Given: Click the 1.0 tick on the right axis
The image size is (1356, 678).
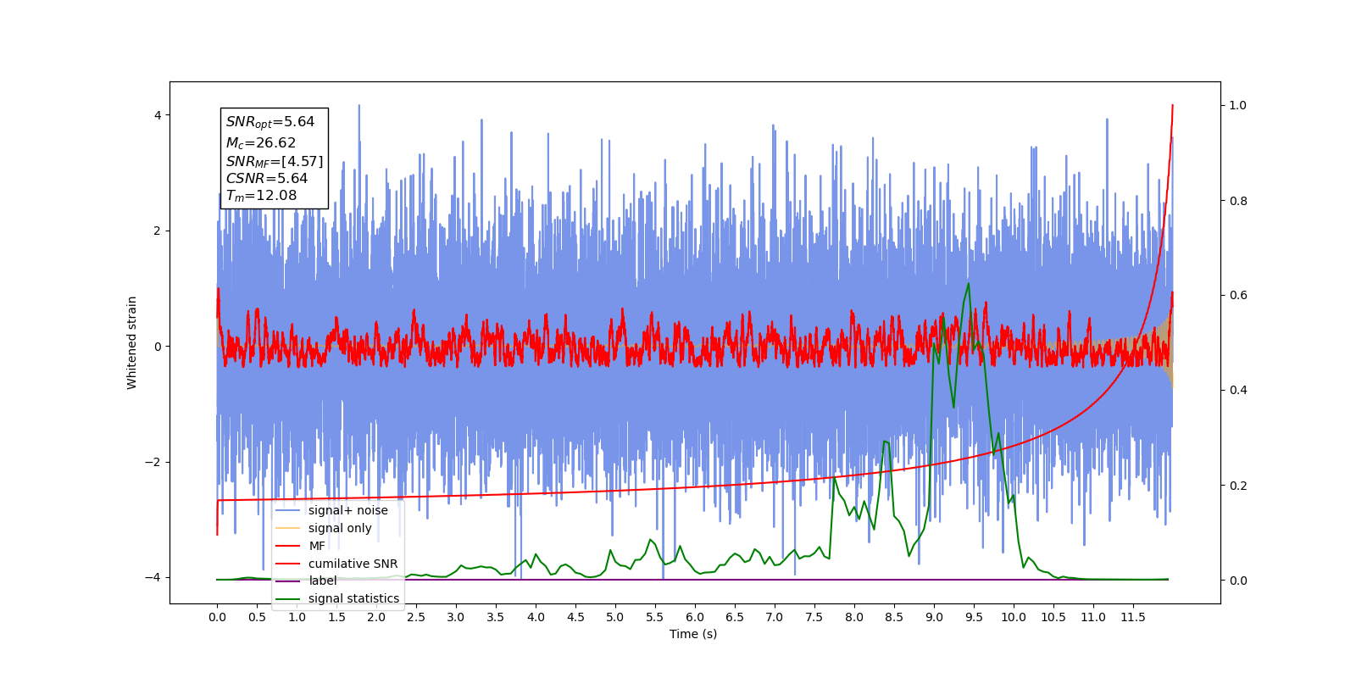Looking at the screenshot, I should pos(1238,105).
